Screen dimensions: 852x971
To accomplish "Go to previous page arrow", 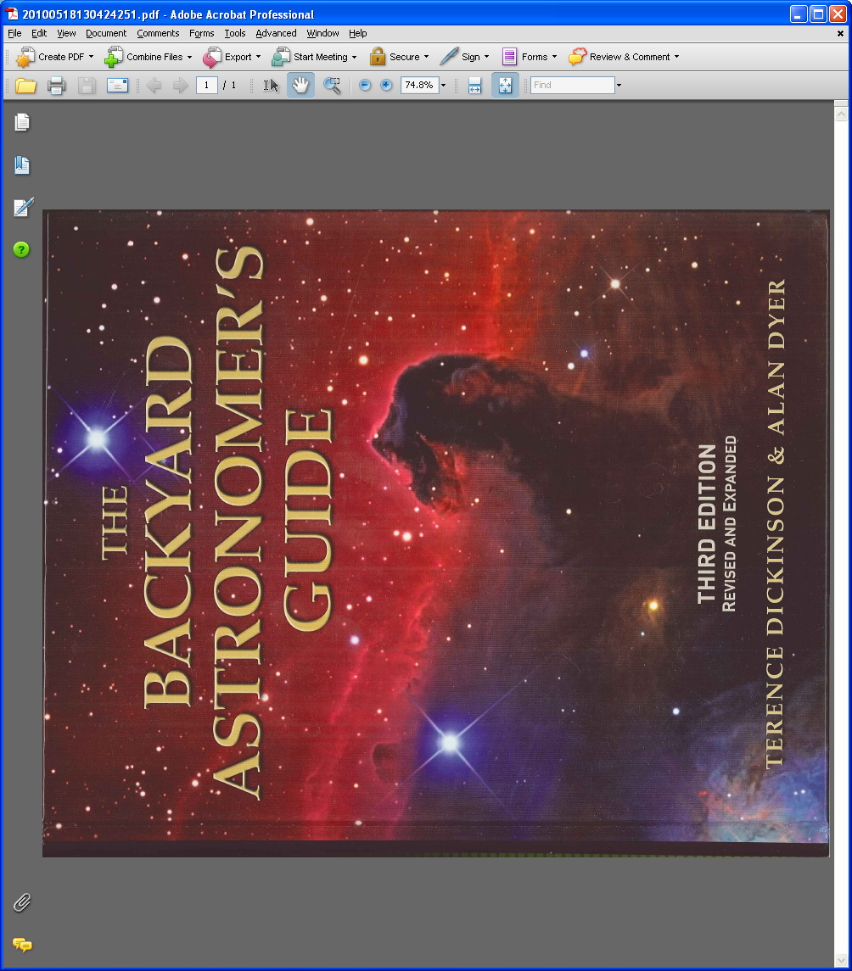I will pos(154,86).
